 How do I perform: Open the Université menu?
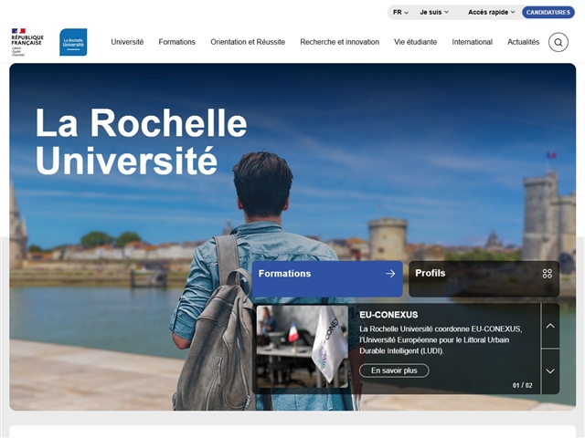(127, 42)
